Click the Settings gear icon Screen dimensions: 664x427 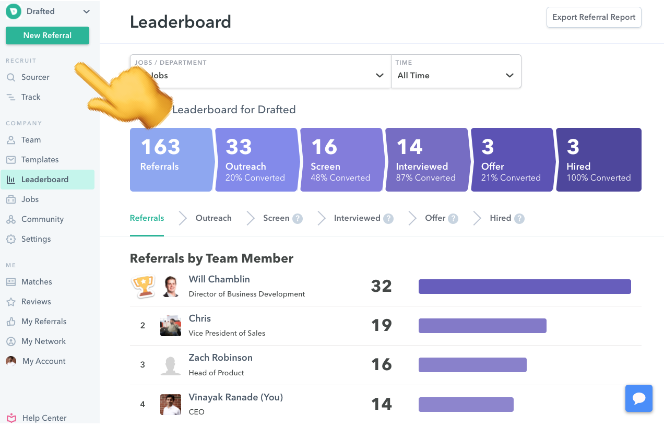(x=11, y=239)
